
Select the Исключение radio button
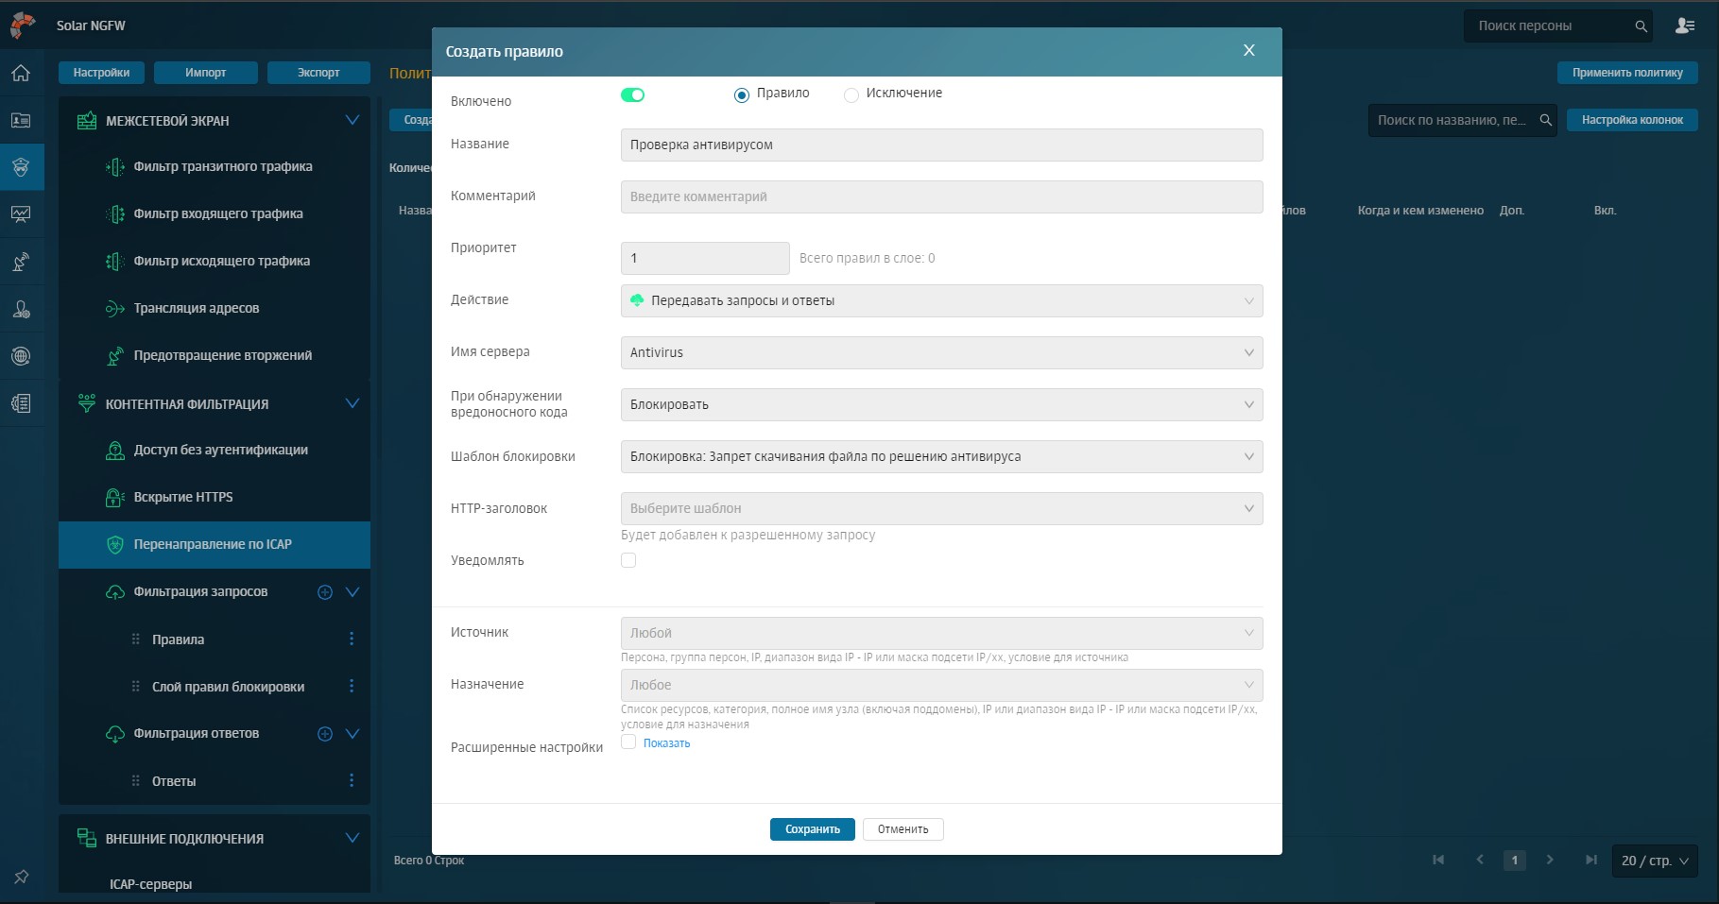tap(851, 94)
